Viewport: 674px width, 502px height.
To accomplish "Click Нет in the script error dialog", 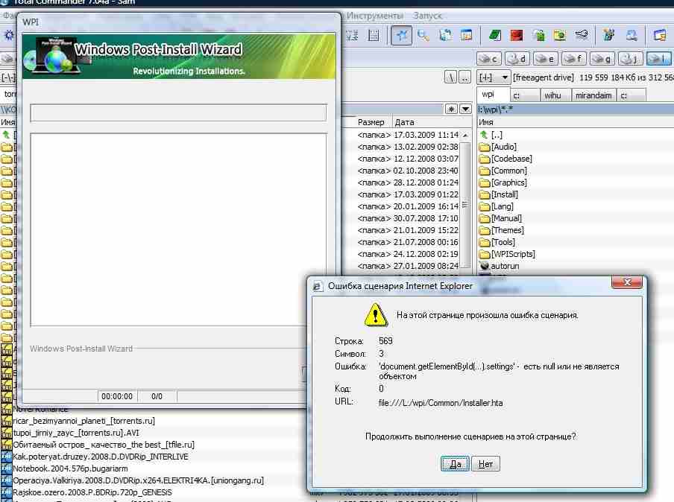I will pyautogui.click(x=485, y=464).
